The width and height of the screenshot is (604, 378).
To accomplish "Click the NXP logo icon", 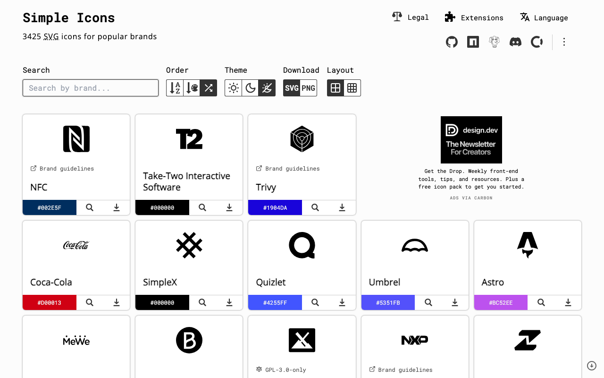I will (415, 340).
